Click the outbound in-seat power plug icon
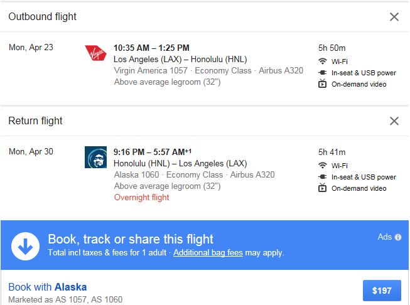 [x=323, y=73]
